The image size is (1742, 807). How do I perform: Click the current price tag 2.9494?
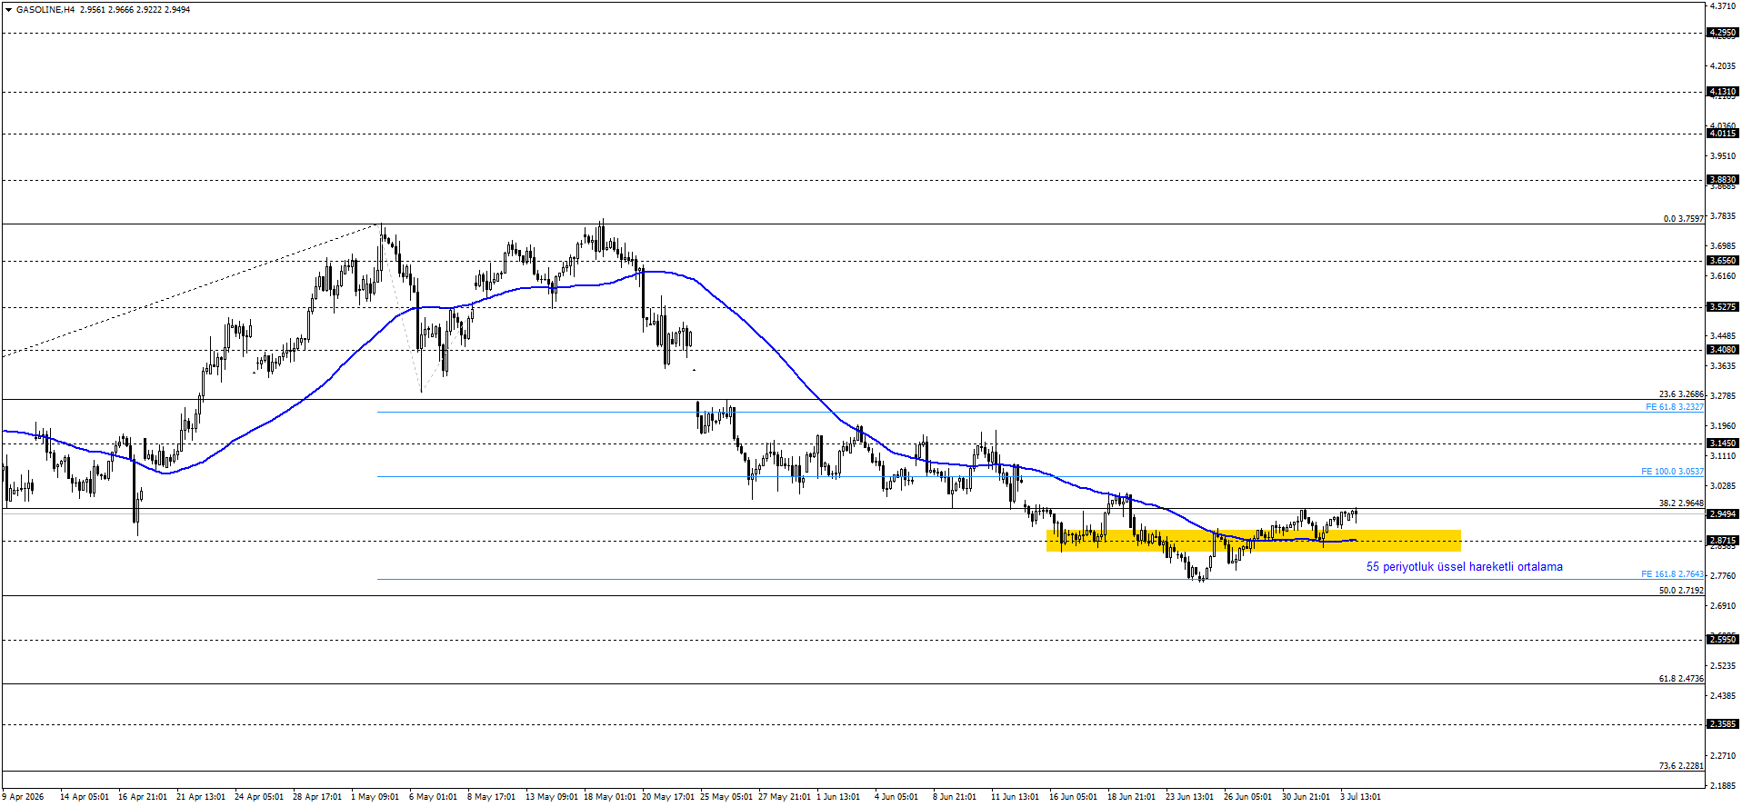[x=1723, y=514]
